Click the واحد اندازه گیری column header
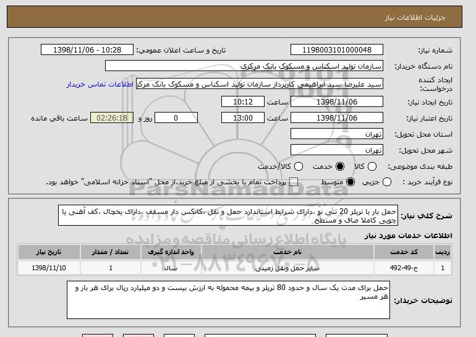 pyautogui.click(x=171, y=252)
